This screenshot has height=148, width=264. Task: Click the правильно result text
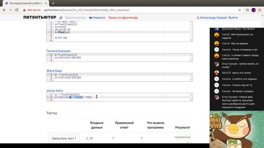[x=182, y=137]
